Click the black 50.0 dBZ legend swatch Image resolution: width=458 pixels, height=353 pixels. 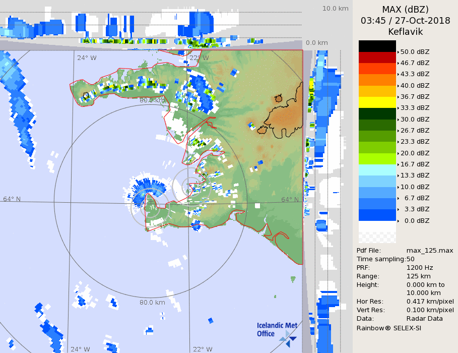(x=377, y=46)
